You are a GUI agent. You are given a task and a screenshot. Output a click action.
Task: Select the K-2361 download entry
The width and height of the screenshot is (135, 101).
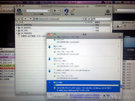[x=84, y=50]
